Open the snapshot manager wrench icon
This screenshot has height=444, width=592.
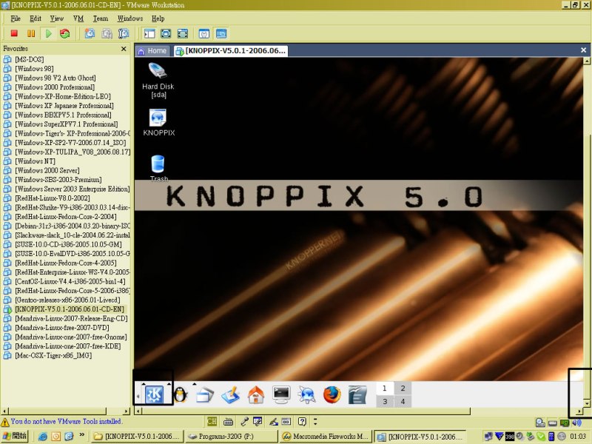point(124,33)
